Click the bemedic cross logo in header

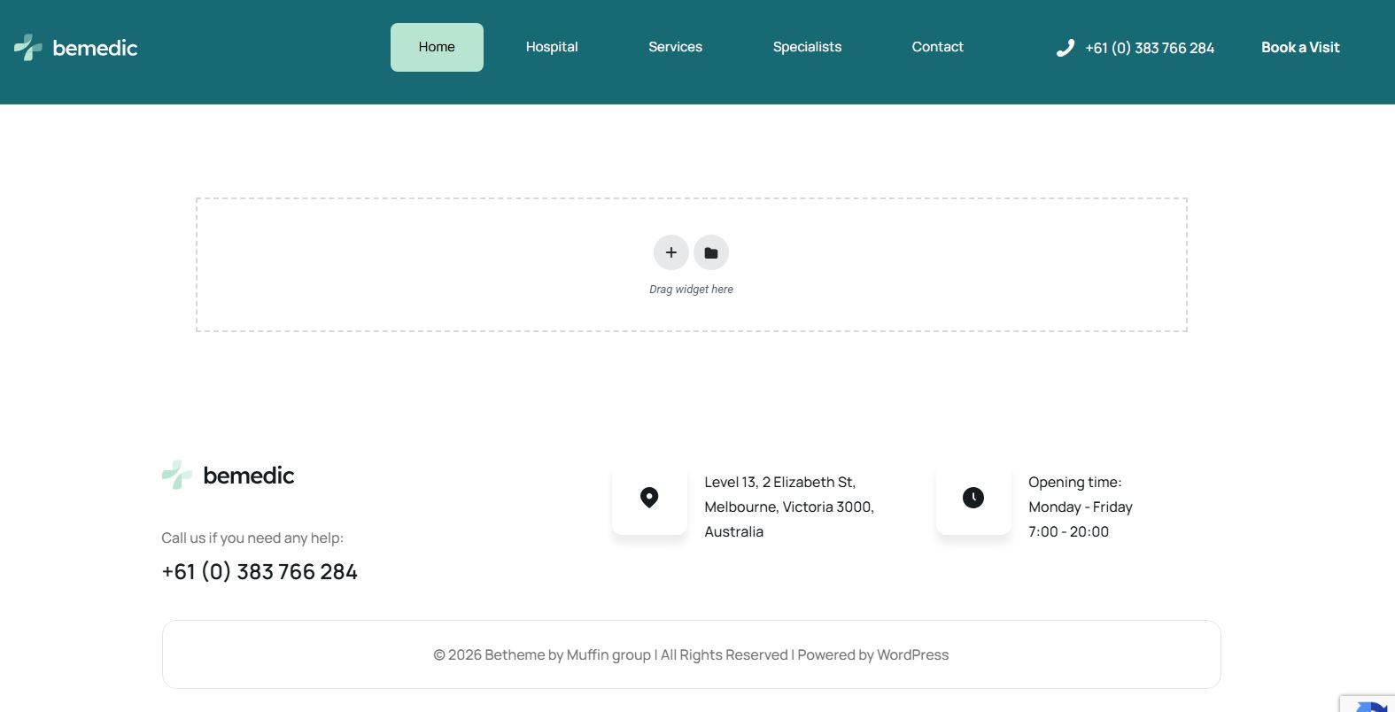click(x=28, y=48)
